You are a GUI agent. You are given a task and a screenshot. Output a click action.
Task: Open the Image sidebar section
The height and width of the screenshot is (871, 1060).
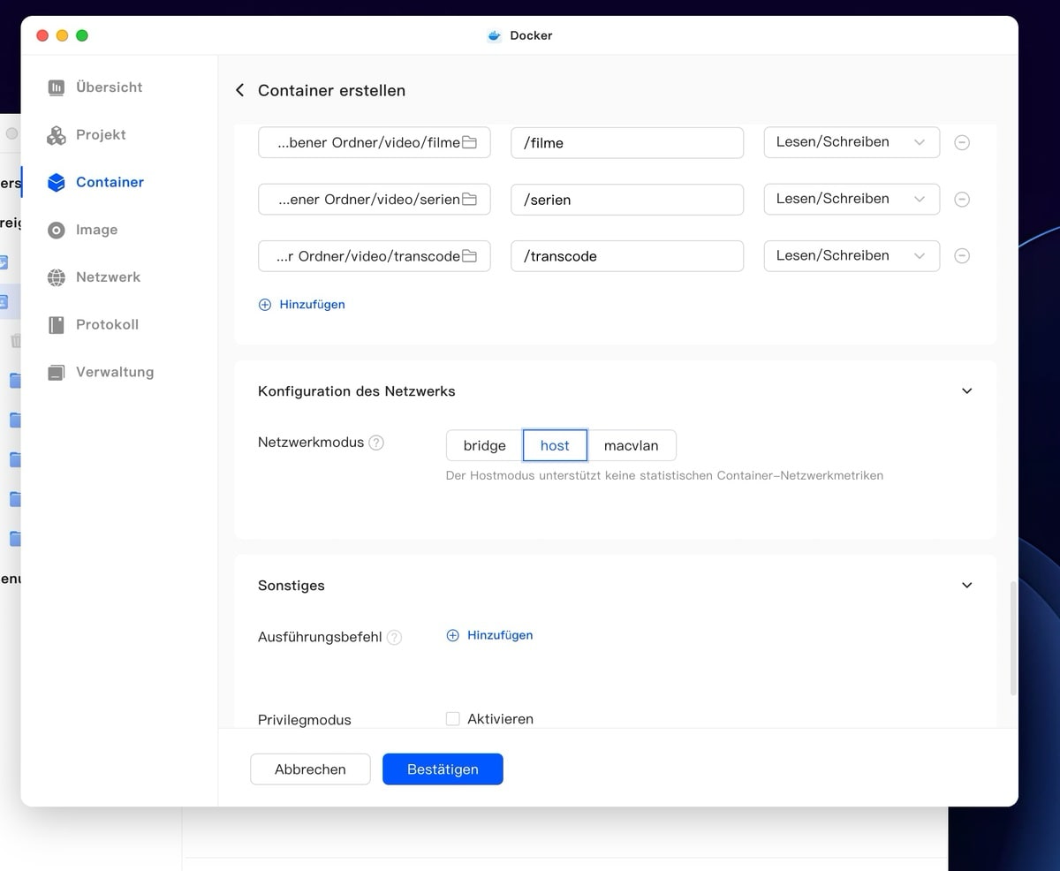click(96, 230)
